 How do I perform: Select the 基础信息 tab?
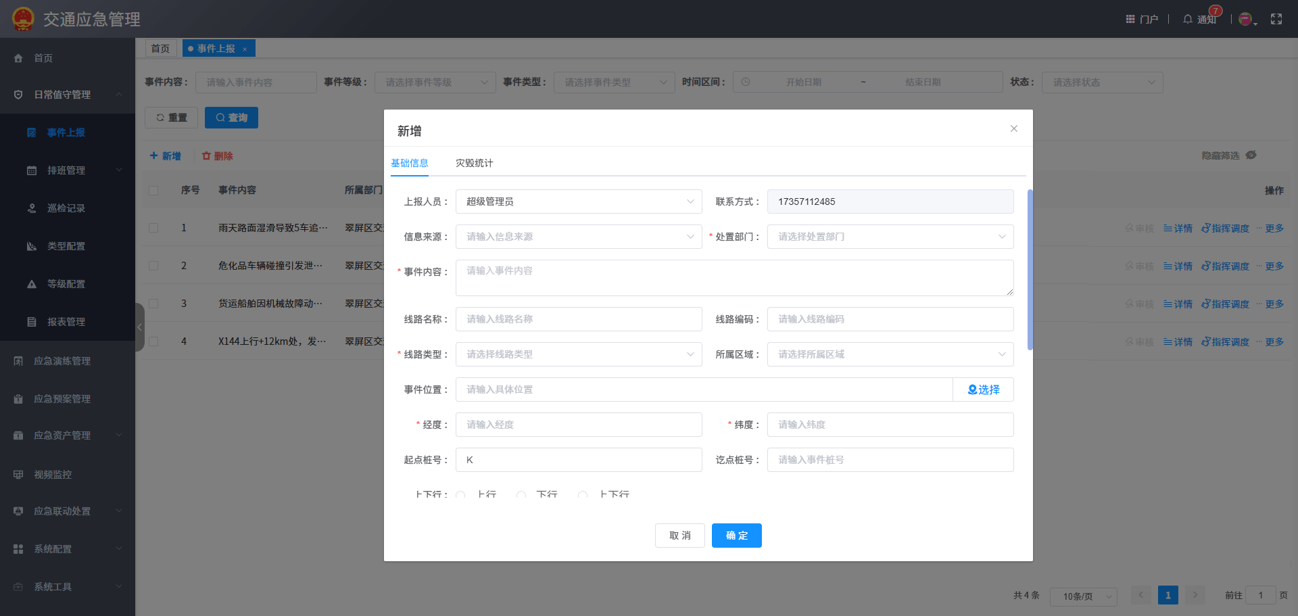coord(410,163)
